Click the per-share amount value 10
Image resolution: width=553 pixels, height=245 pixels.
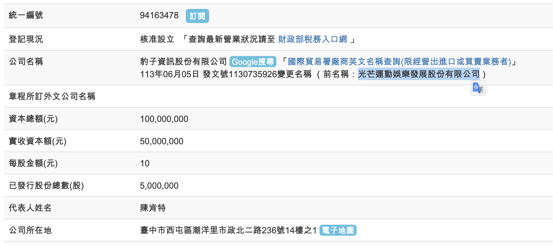[x=145, y=163]
